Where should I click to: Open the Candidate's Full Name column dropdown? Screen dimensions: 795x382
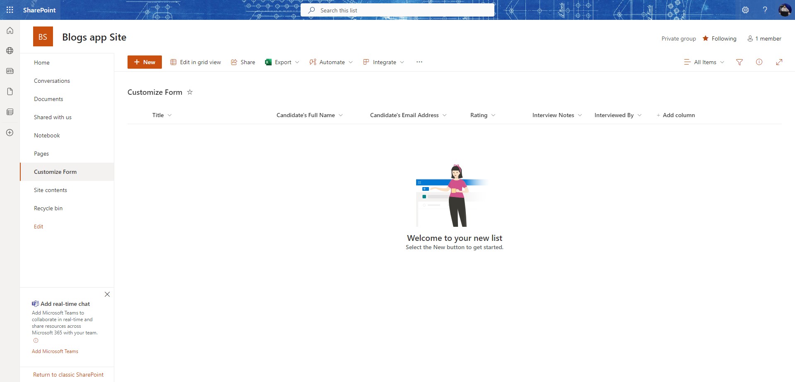pos(342,115)
